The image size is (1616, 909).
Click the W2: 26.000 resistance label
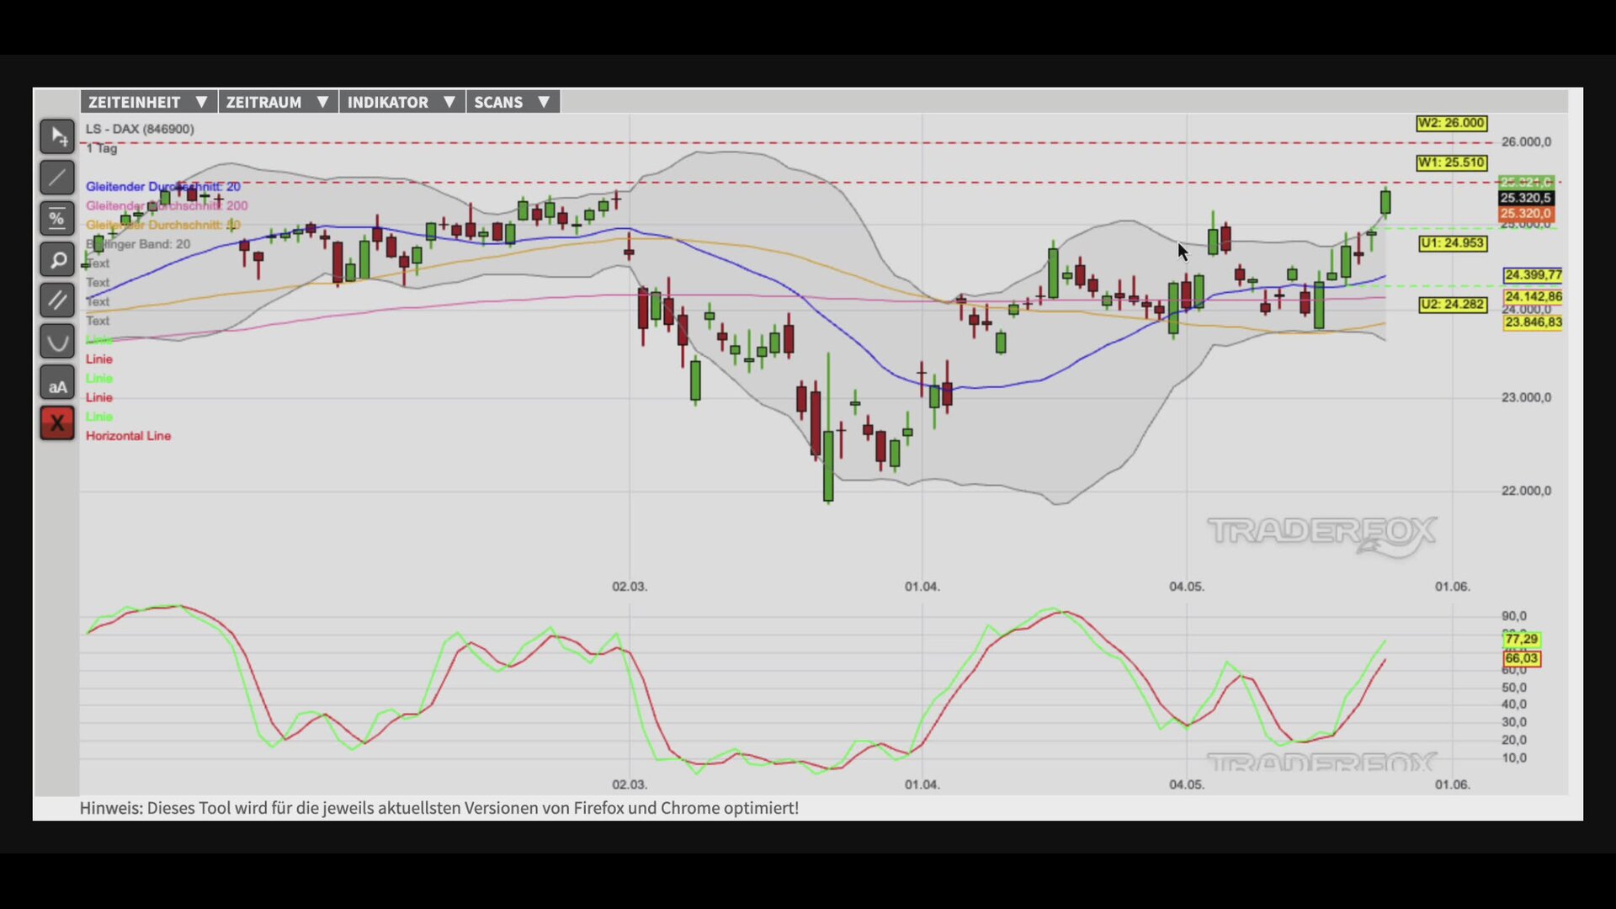1451,123
